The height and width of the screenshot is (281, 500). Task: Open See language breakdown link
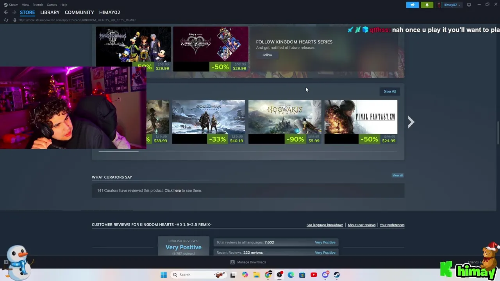coord(325,225)
